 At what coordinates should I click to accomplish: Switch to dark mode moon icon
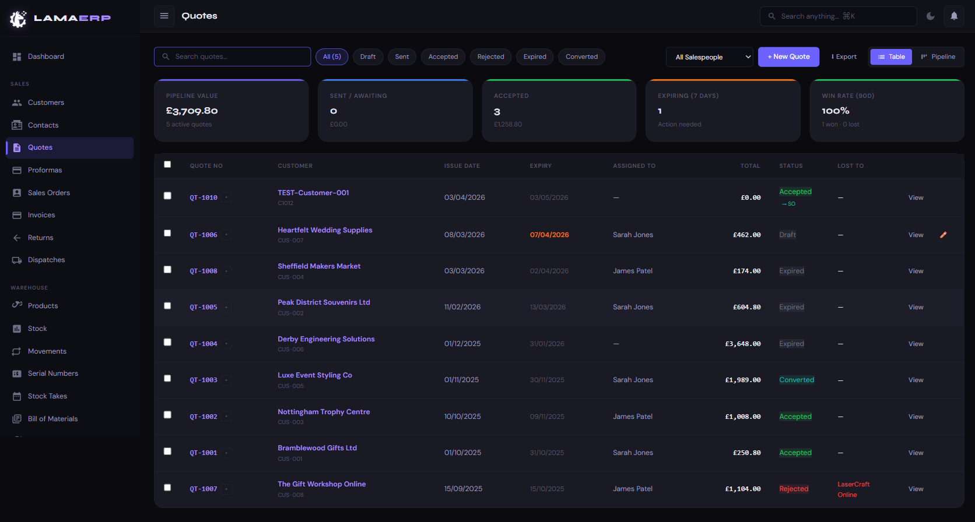coord(931,16)
